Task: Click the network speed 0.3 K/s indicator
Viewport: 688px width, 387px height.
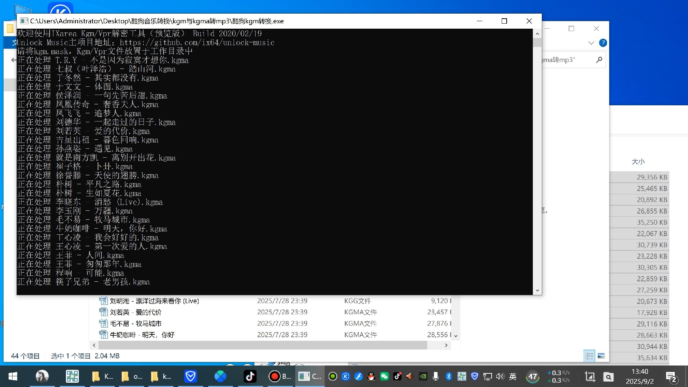Action: pos(559,377)
